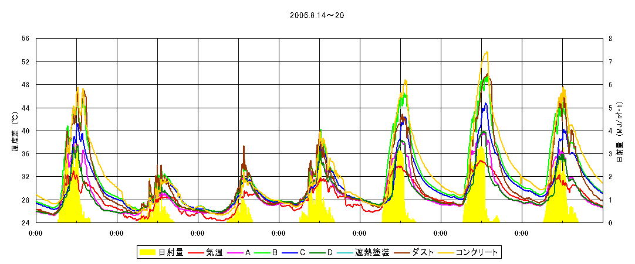
Task: Click the legend label D
Action: tap(330, 253)
